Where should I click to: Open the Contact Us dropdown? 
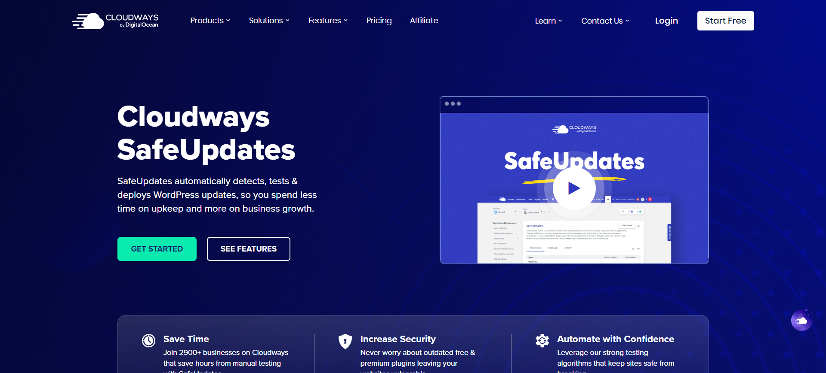[605, 21]
